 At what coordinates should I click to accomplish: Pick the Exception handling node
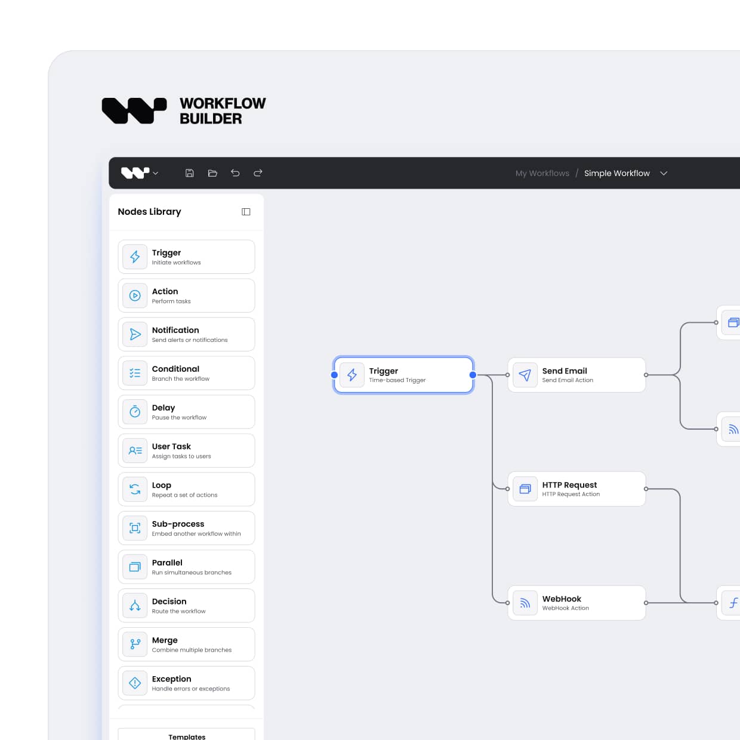tap(186, 683)
